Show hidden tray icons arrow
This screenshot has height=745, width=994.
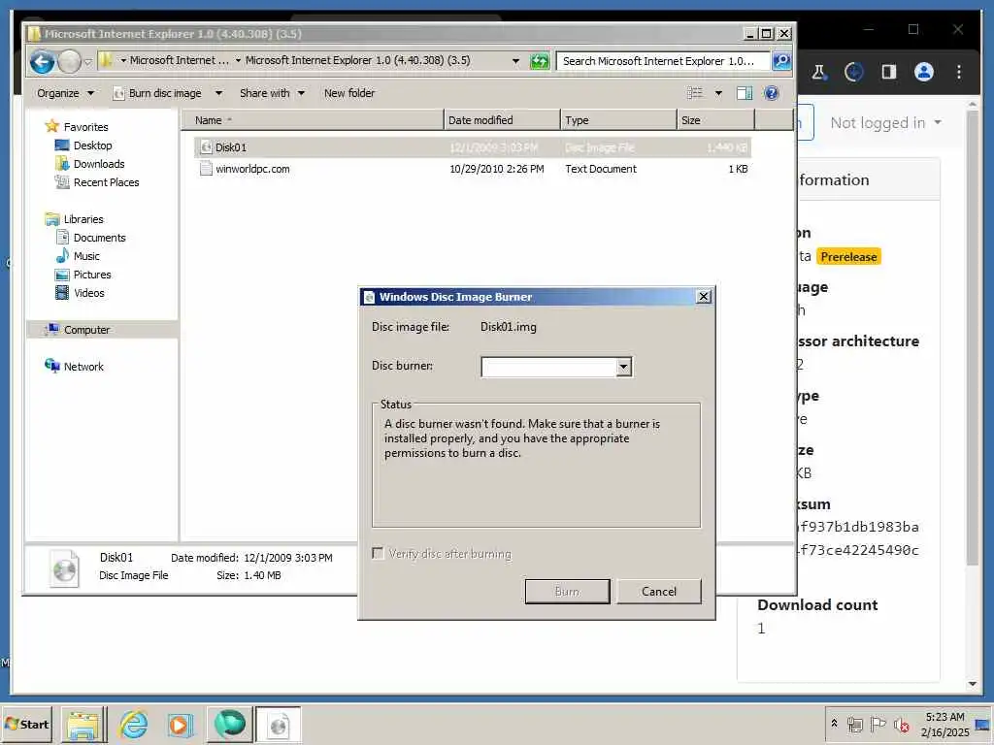(x=834, y=724)
